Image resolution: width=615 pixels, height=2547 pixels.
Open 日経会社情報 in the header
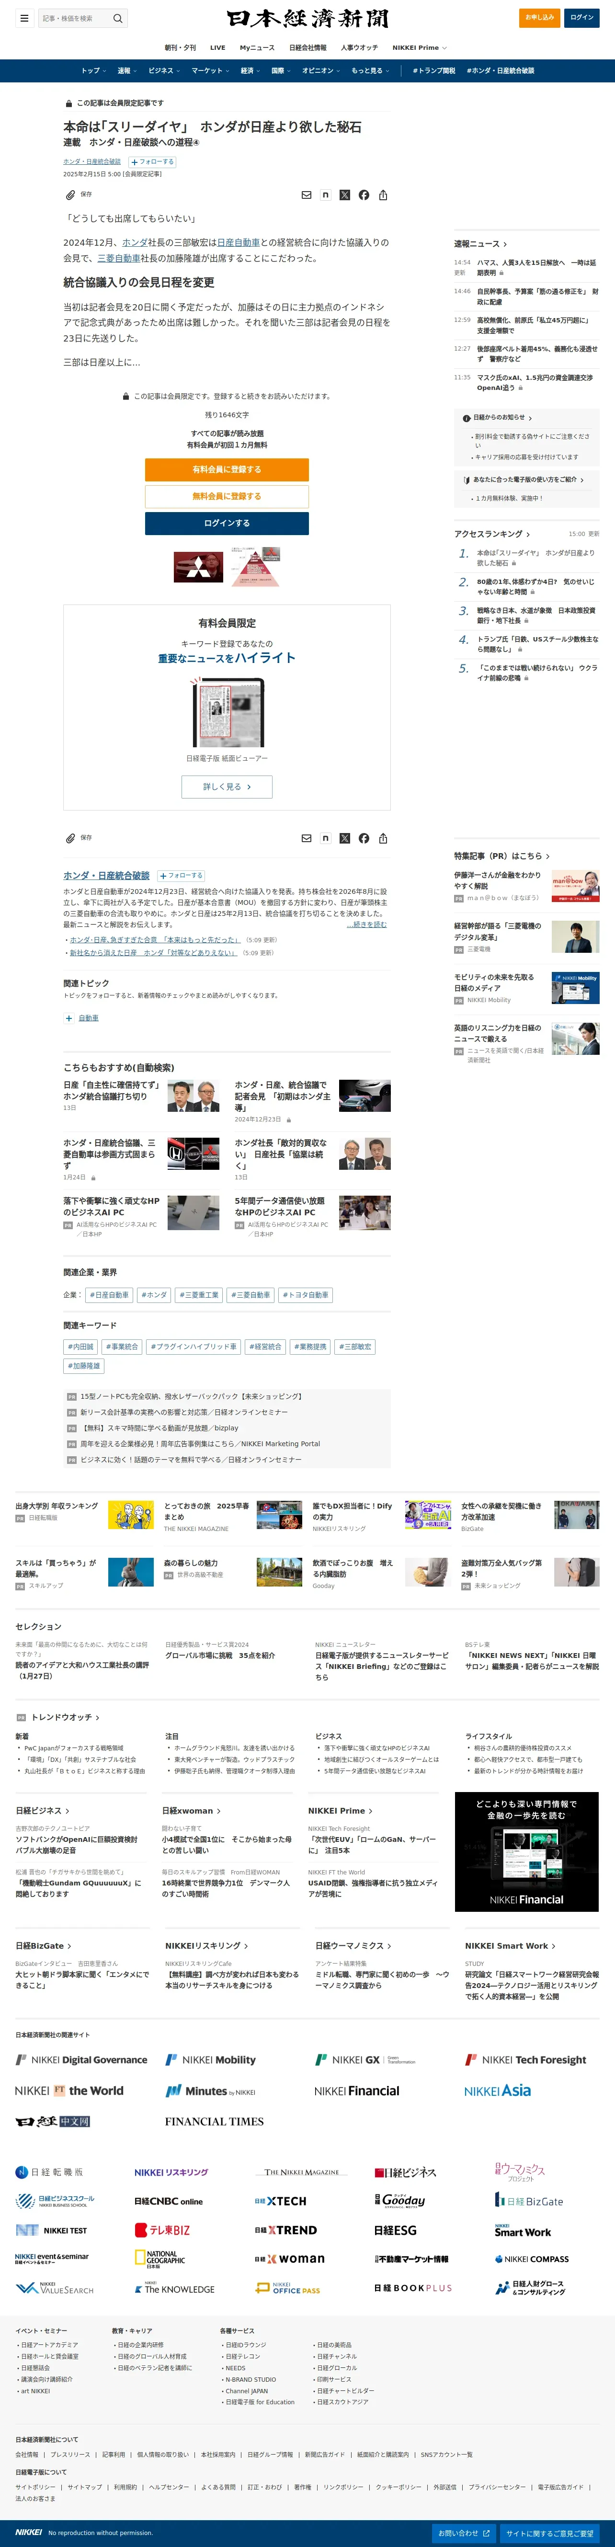pos(307,47)
